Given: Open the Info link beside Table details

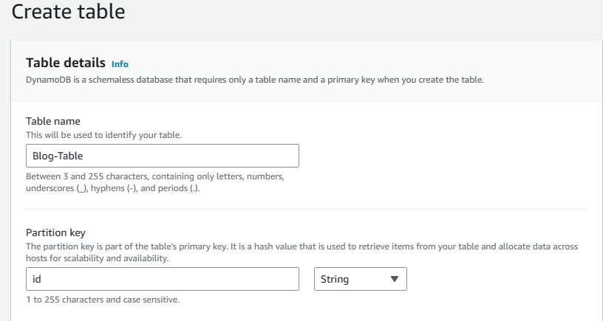Looking at the screenshot, I should (120, 64).
